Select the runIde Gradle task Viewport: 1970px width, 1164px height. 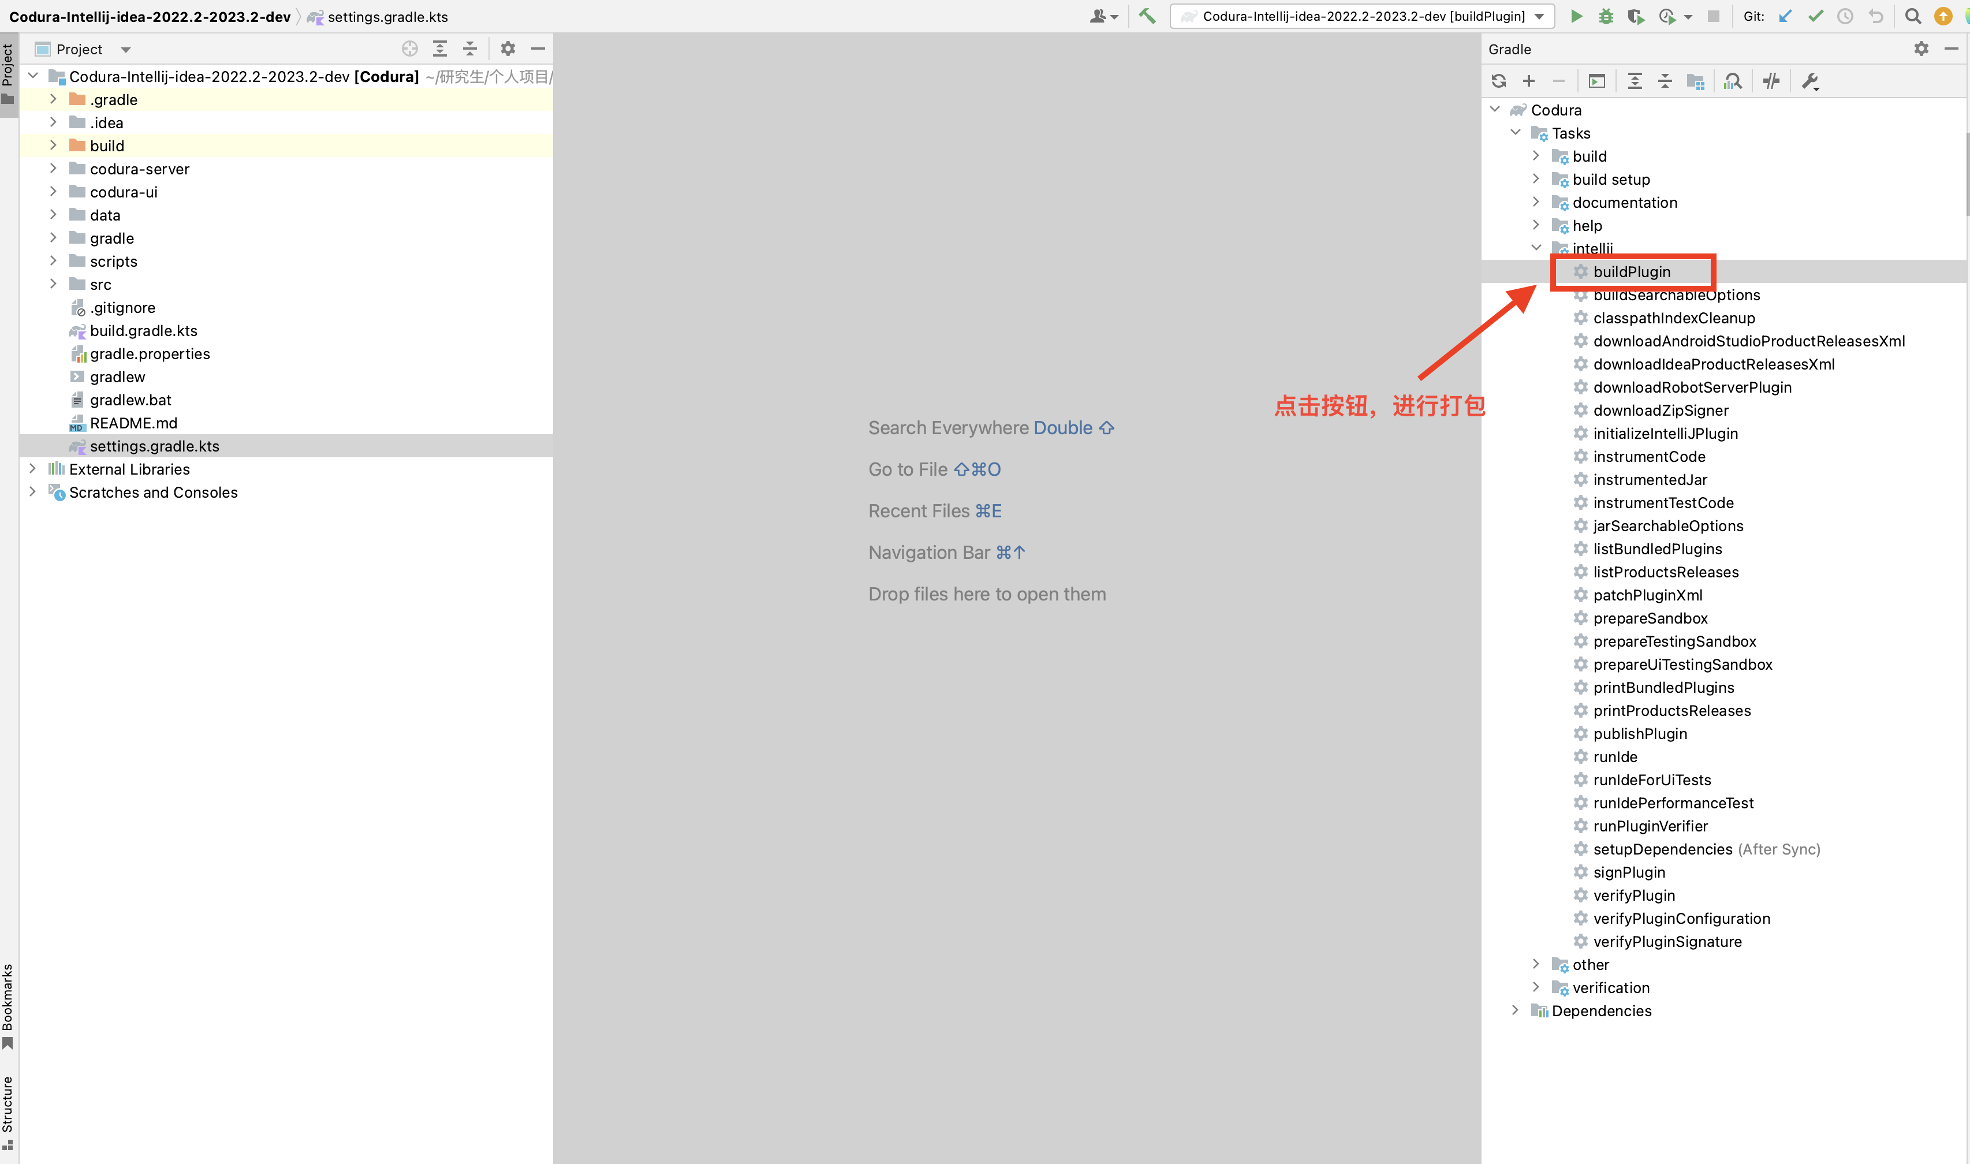(1615, 756)
